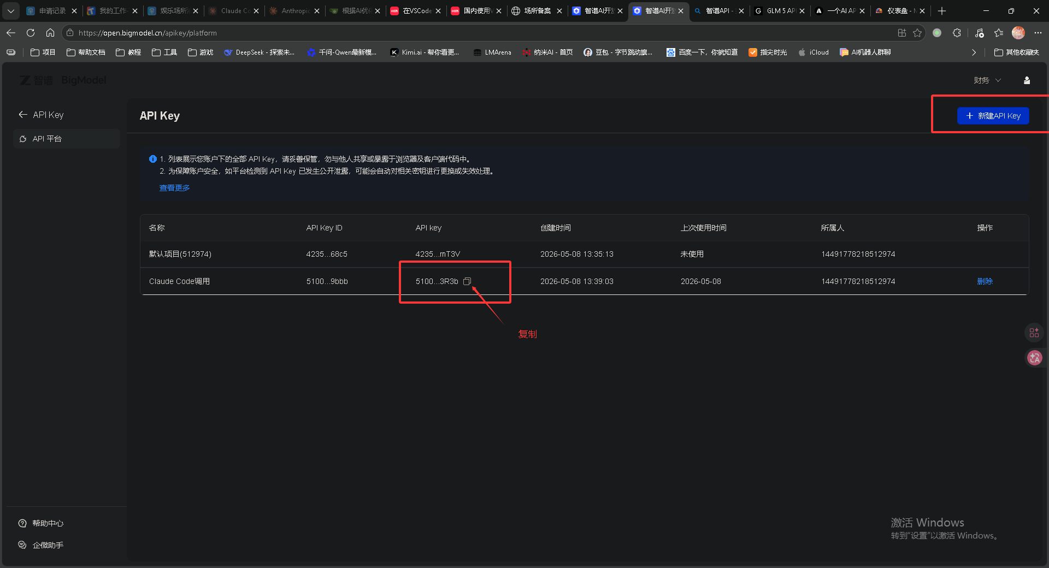Open the LMArena bookmark
Viewport: 1049px width, 568px height.
tap(492, 52)
